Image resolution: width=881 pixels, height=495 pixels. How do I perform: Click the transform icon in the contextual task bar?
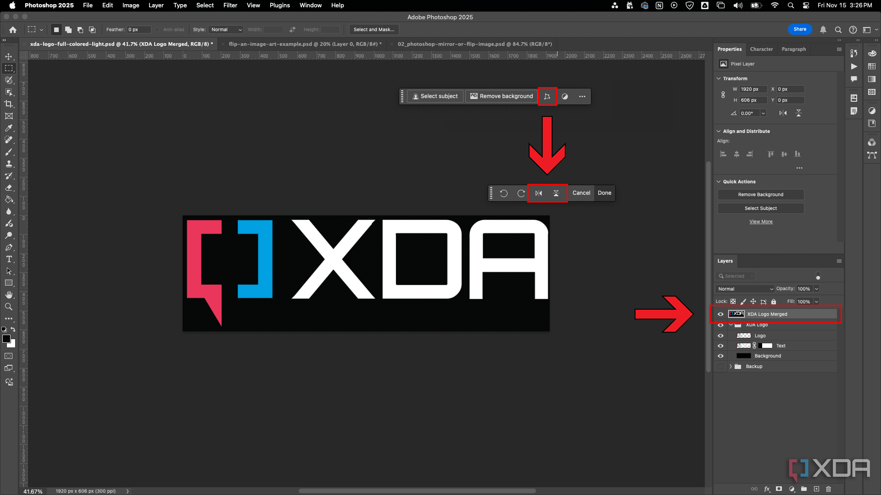point(547,96)
